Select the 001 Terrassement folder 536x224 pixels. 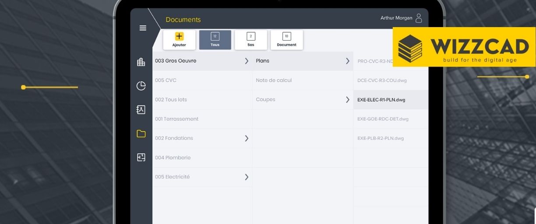(x=202, y=119)
